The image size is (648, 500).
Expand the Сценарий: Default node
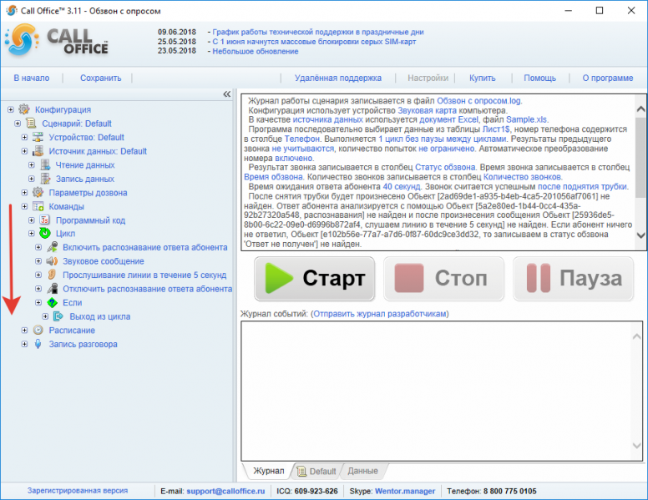click(x=18, y=124)
